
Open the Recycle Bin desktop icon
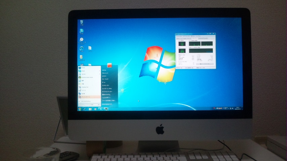[82, 22]
